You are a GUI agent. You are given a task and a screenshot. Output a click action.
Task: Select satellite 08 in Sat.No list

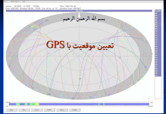pyautogui.click(x=158, y=27)
